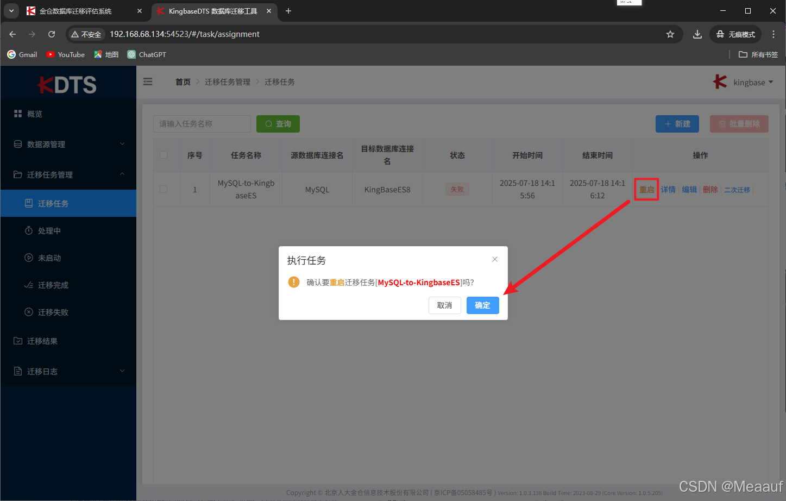This screenshot has width=786, height=501.
Task: Click the 迁移任务管理 breadcrumb
Action: tap(228, 82)
